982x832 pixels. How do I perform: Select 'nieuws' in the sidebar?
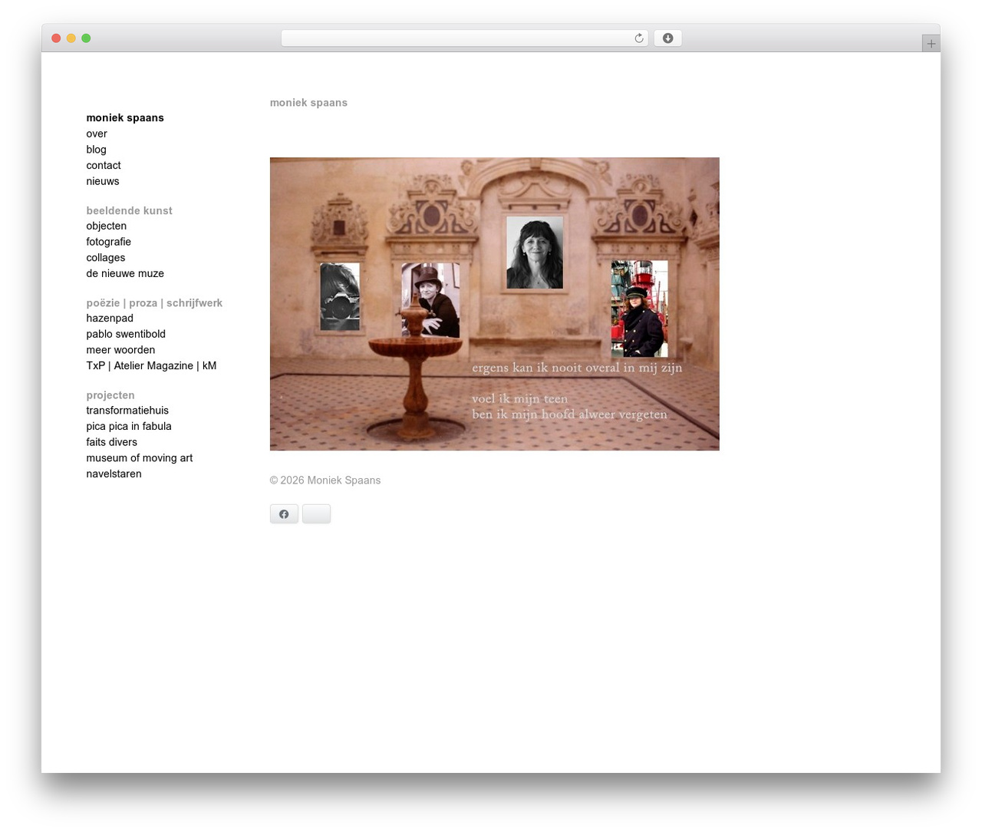tap(103, 181)
